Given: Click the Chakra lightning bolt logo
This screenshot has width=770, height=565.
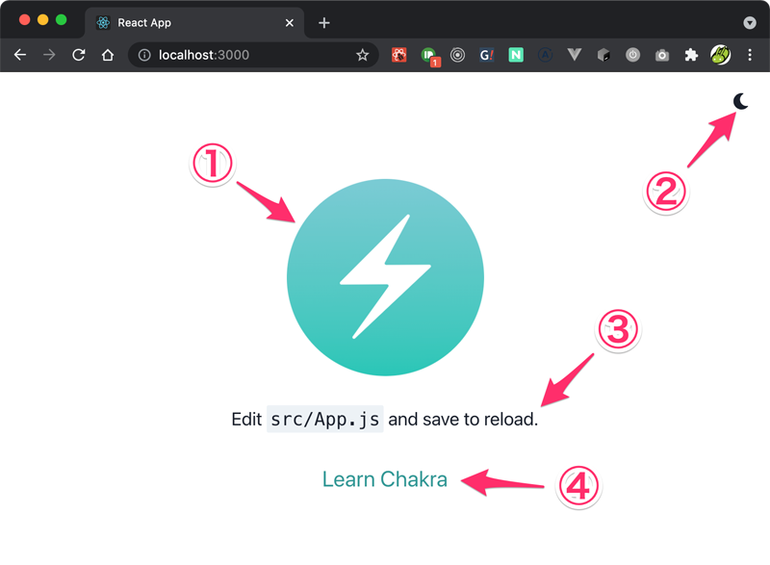Looking at the screenshot, I should pos(386,277).
